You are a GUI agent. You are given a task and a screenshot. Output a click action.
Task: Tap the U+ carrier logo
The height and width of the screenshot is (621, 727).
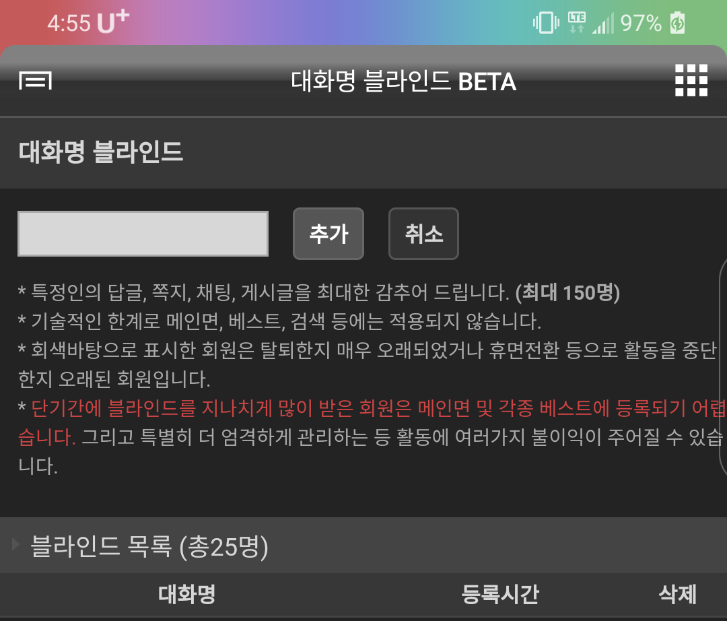[x=113, y=22]
